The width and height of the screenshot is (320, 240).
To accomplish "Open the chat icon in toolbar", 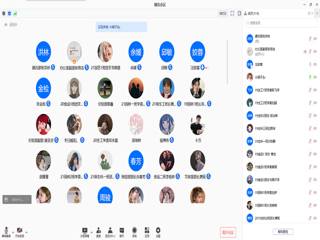I will pyautogui.click(x=121, y=230).
